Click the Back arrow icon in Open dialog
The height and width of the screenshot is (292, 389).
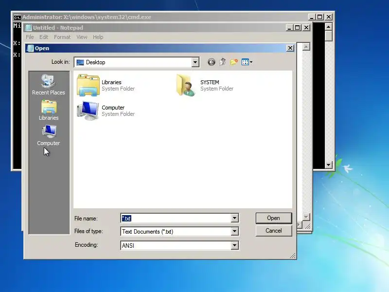pyautogui.click(x=212, y=62)
